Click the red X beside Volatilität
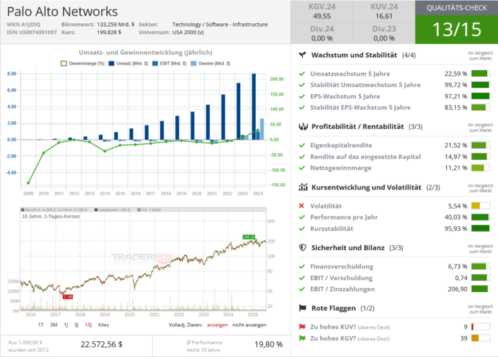Image resolution: width=498 pixels, height=357 pixels. pyautogui.click(x=302, y=206)
